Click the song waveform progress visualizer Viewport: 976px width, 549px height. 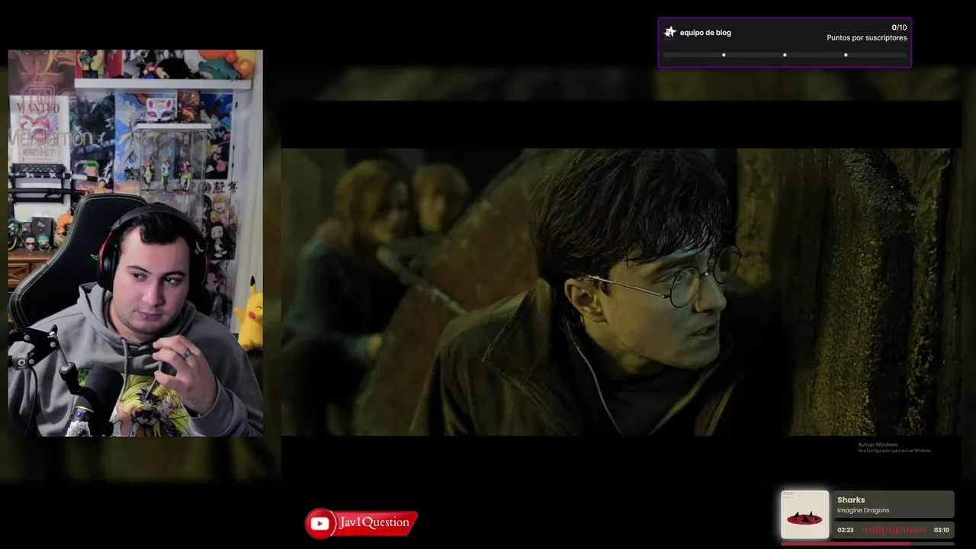click(x=894, y=530)
